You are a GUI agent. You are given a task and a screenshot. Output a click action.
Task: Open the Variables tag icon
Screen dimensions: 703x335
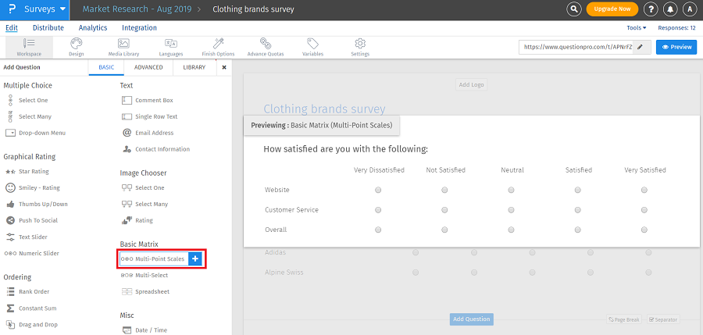click(x=312, y=47)
